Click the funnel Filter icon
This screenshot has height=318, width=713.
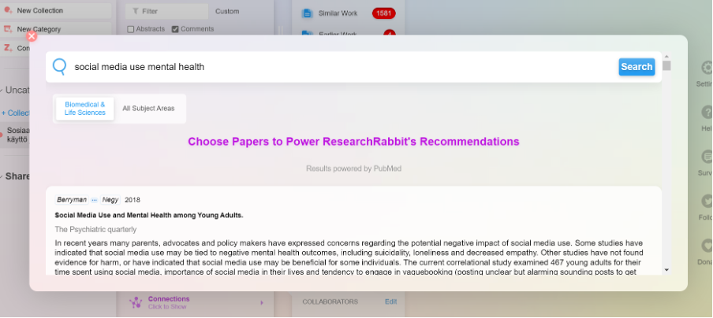135,11
